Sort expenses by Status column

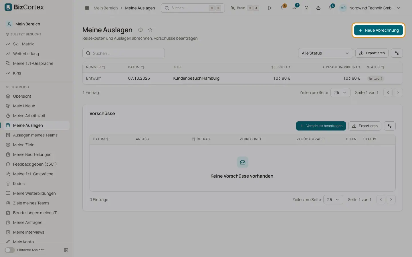coord(376,67)
